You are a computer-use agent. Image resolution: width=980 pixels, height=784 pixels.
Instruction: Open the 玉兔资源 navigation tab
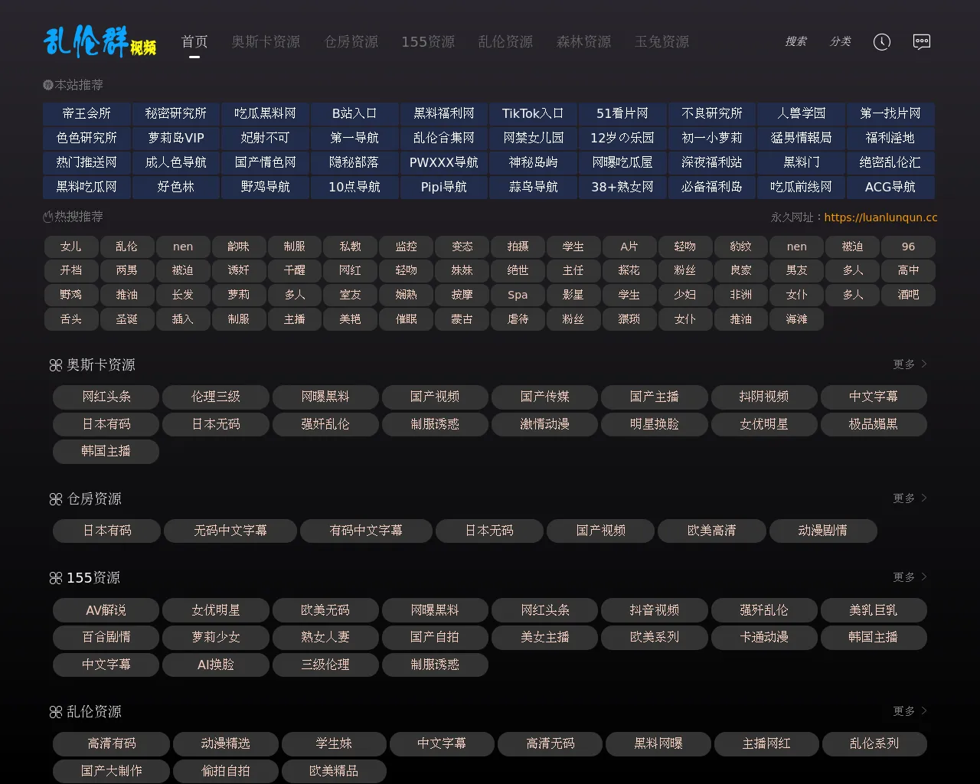tap(661, 41)
